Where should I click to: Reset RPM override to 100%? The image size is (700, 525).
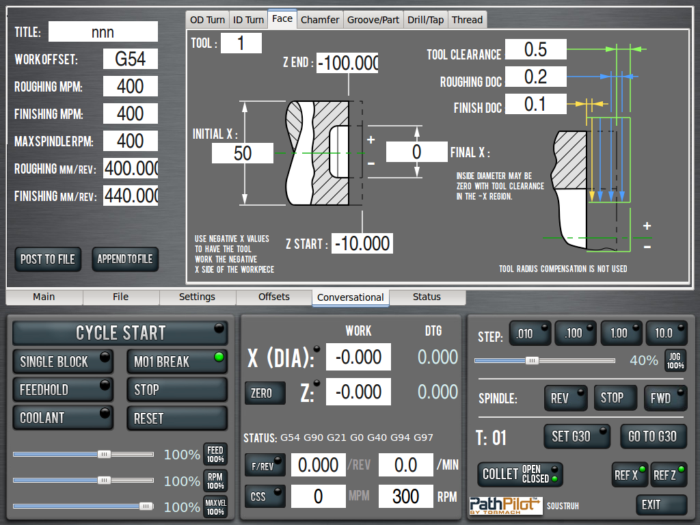(215, 481)
